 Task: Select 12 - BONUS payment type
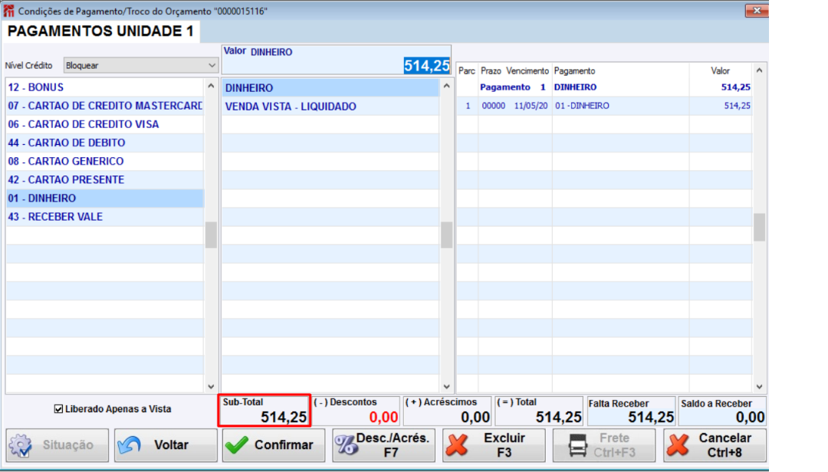click(x=104, y=87)
